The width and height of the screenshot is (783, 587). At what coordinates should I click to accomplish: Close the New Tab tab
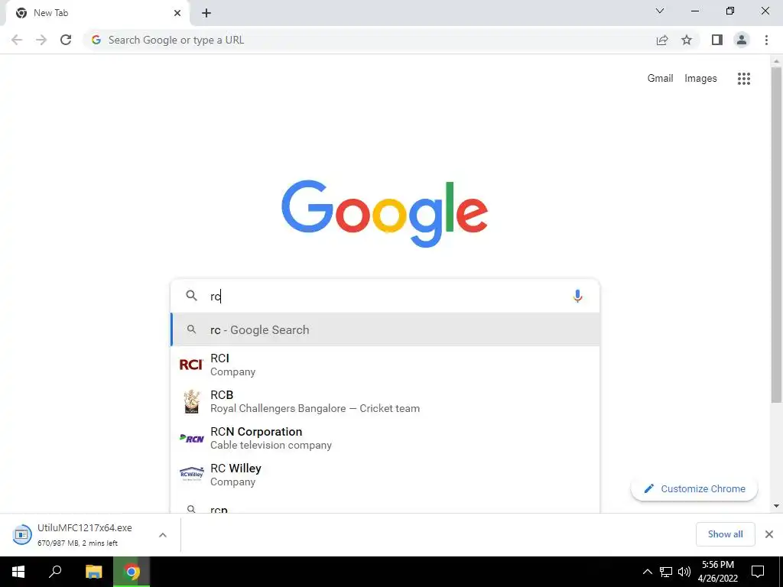[x=177, y=14]
